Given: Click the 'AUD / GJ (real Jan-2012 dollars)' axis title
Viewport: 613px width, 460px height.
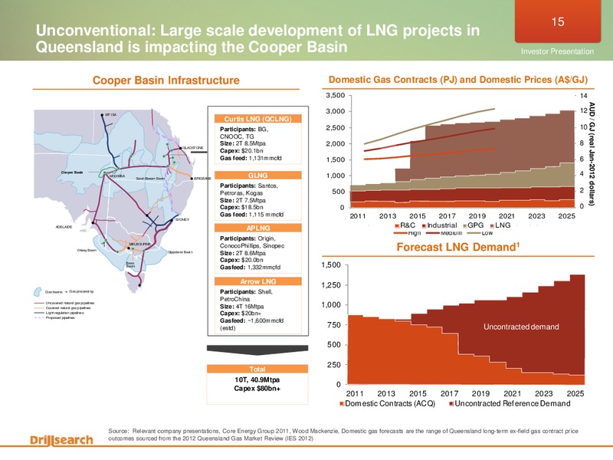Looking at the screenshot, I should pyautogui.click(x=592, y=154).
